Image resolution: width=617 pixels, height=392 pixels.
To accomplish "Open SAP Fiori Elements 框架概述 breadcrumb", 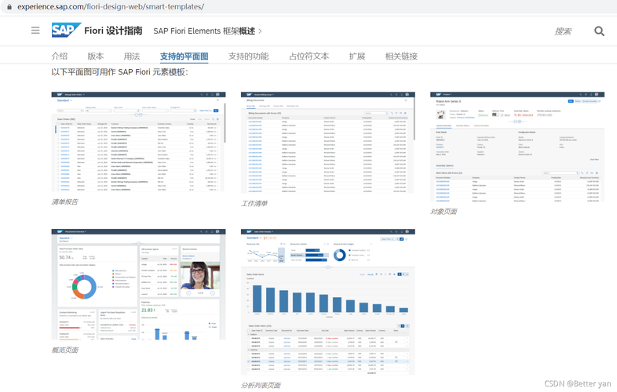I will coord(204,31).
